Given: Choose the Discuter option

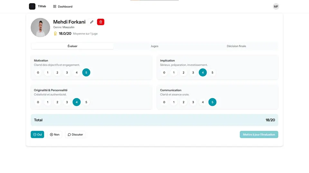Looking at the screenshot, I should click(75, 135).
